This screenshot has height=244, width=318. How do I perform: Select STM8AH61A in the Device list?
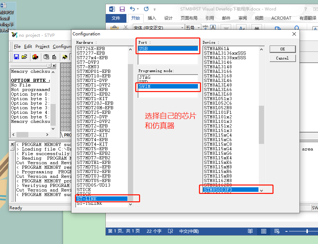click(x=230, y=49)
